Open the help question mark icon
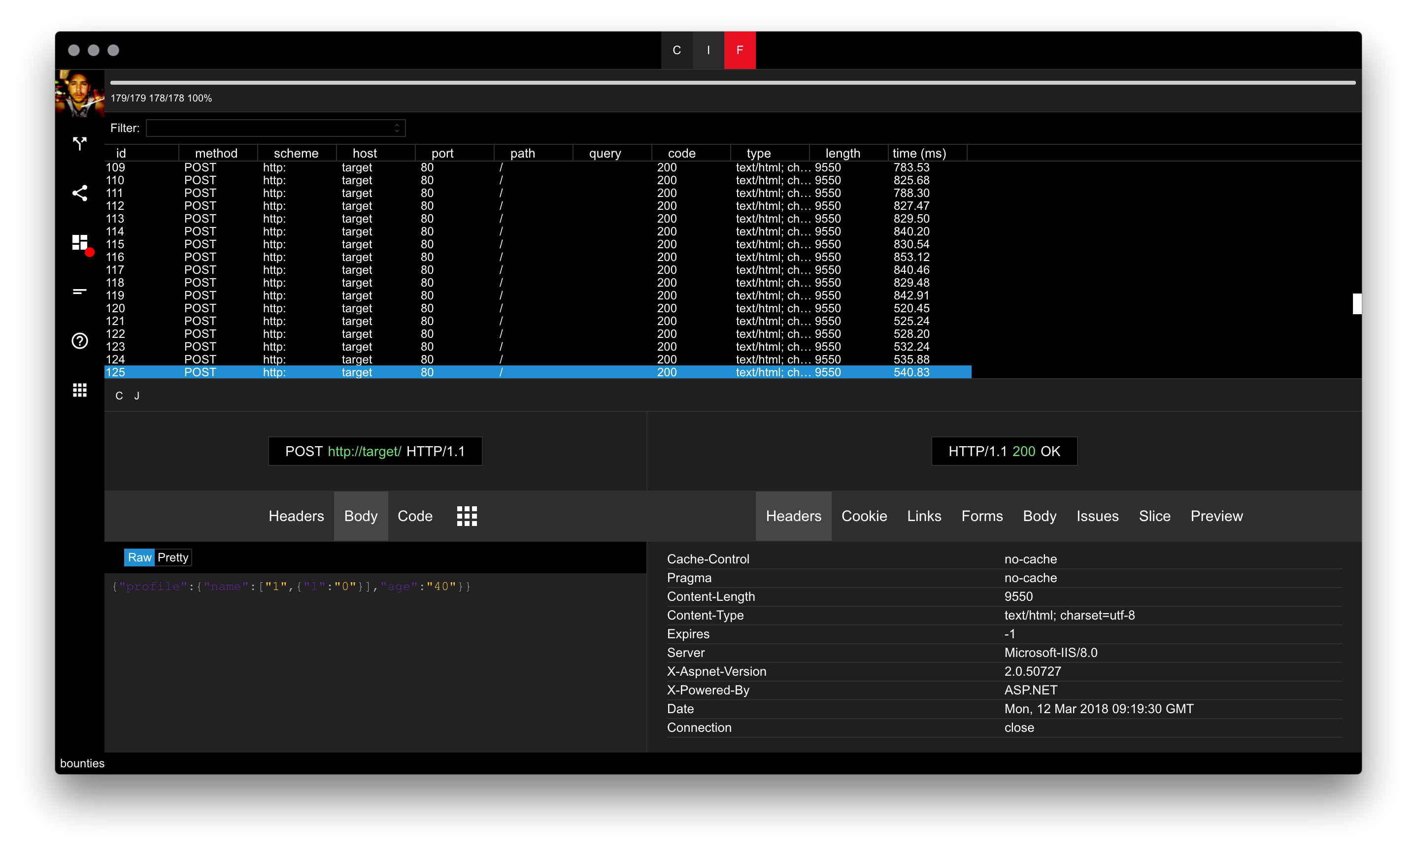 79,341
